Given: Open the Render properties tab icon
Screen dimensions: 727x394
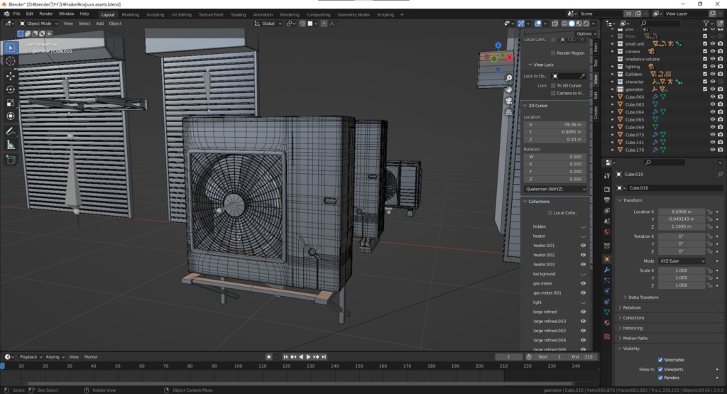Looking at the screenshot, I should [607, 189].
